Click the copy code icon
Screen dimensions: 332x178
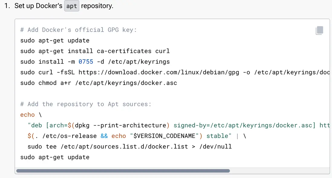coord(320,30)
